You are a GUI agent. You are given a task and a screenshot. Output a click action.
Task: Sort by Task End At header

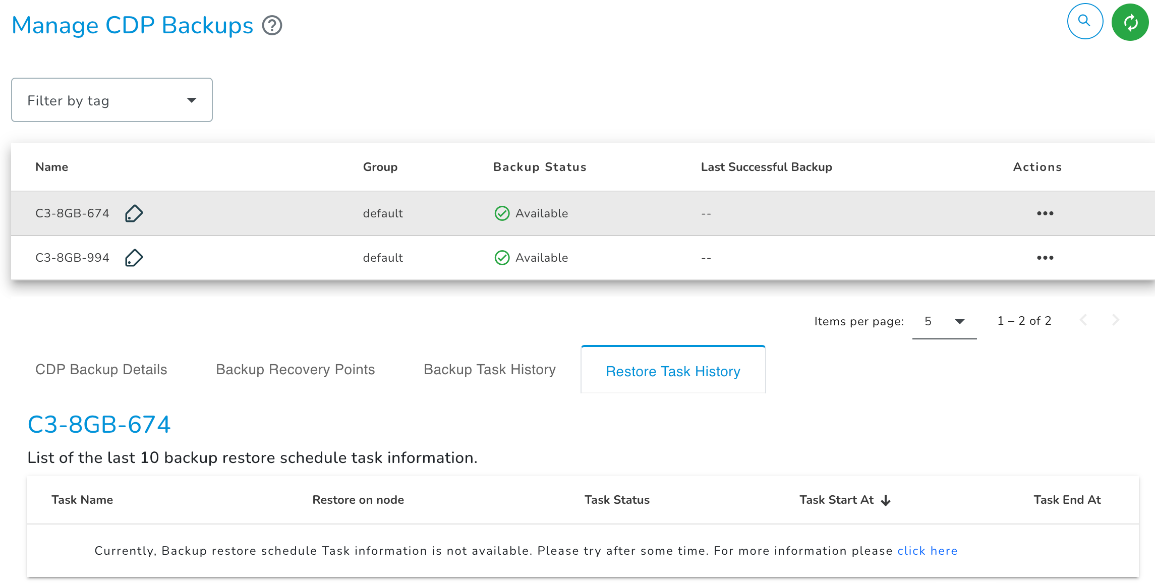(x=1067, y=500)
